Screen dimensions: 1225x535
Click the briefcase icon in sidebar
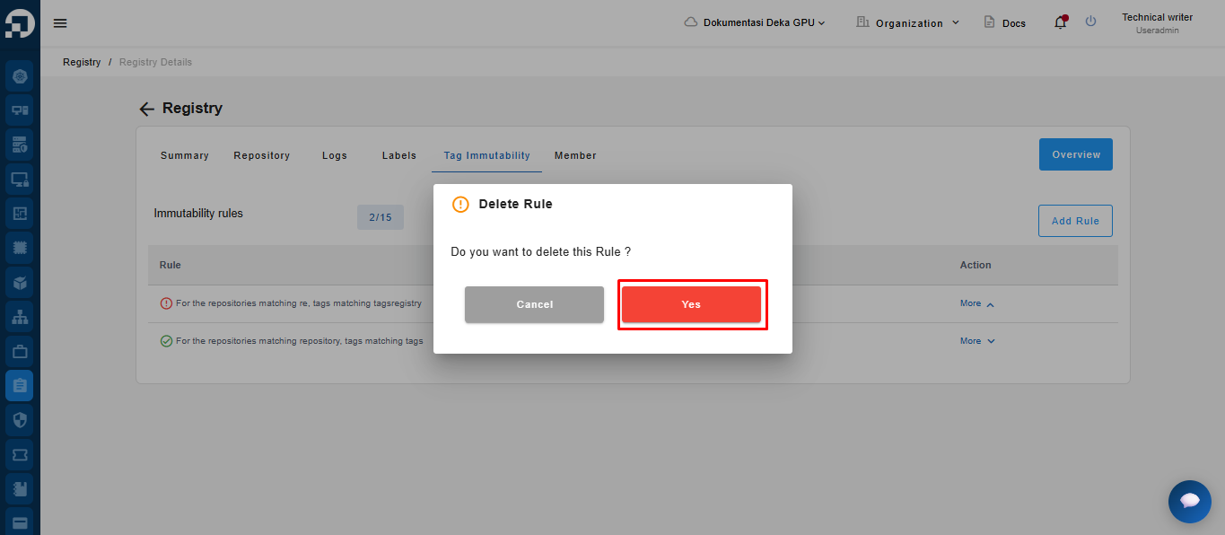point(20,351)
